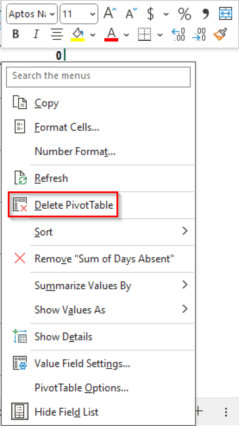Open Value Field Settings
The image size is (239, 426).
click(x=82, y=363)
